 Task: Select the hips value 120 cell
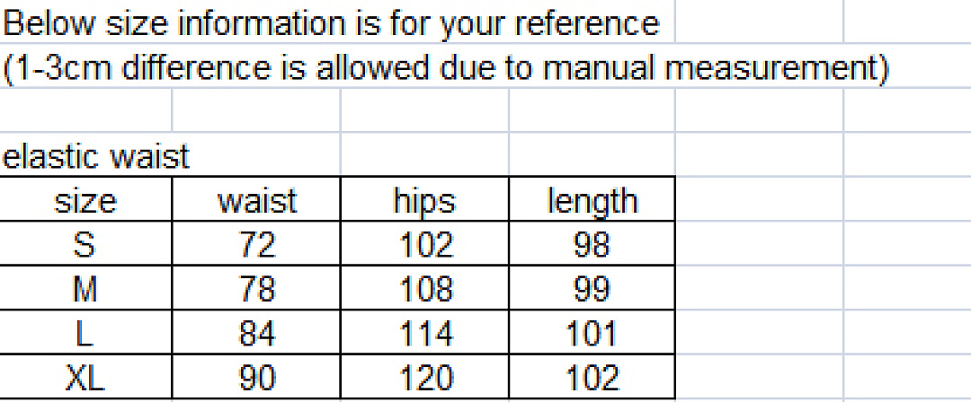pos(424,377)
